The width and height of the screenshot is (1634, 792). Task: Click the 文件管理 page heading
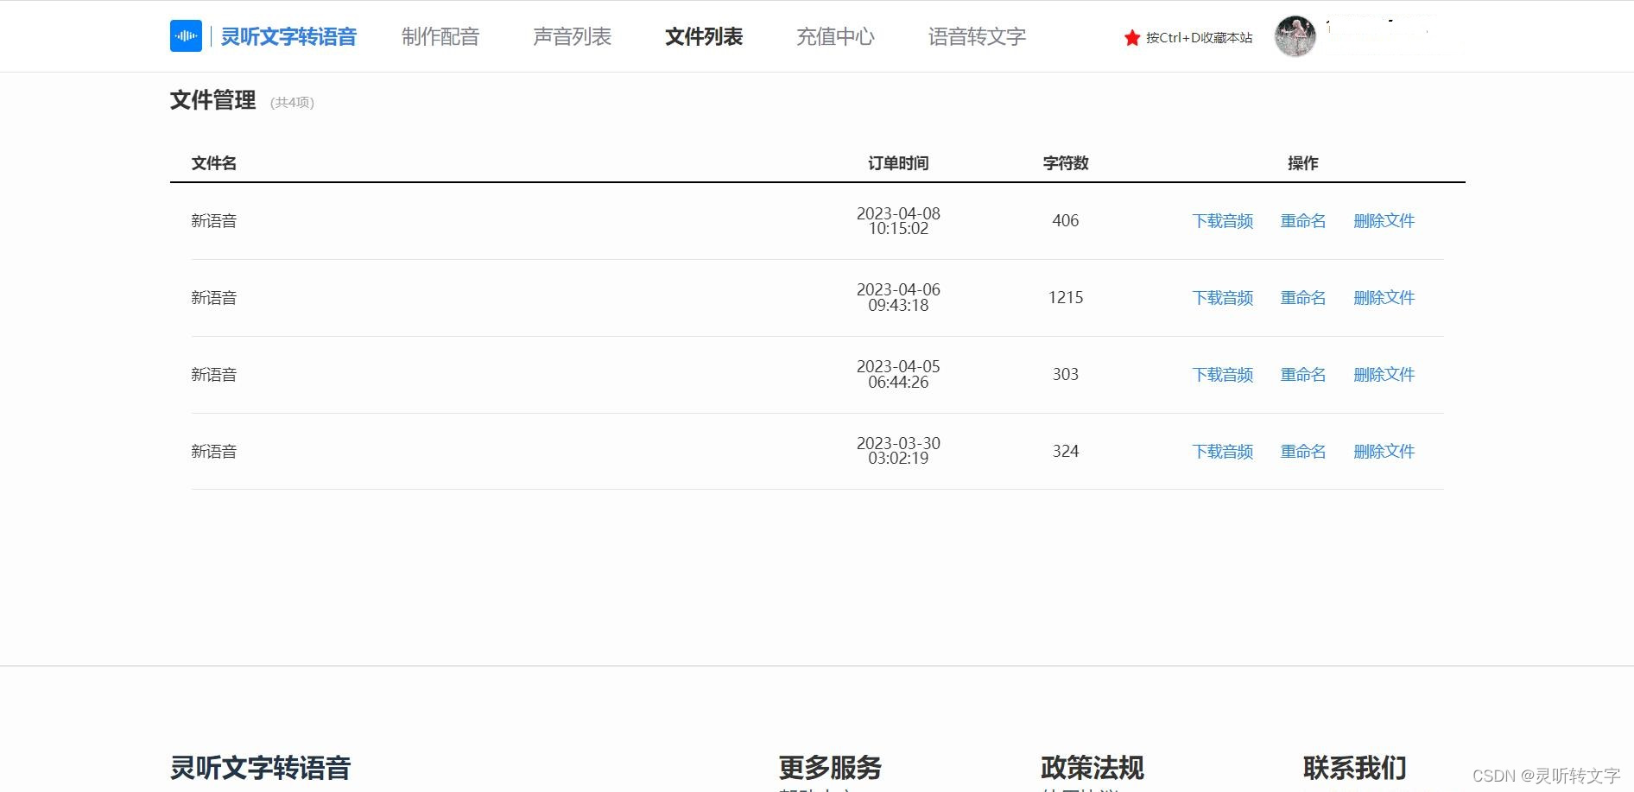(x=212, y=100)
